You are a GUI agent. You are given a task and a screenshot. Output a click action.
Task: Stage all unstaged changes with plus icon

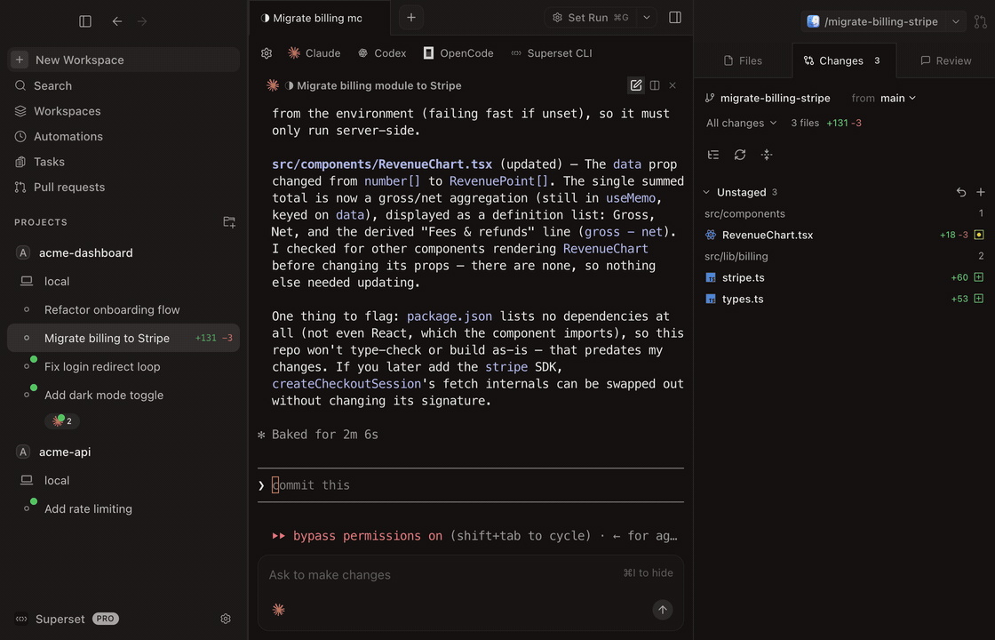coord(981,192)
